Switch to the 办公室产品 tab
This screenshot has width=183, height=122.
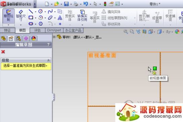coord(73,30)
